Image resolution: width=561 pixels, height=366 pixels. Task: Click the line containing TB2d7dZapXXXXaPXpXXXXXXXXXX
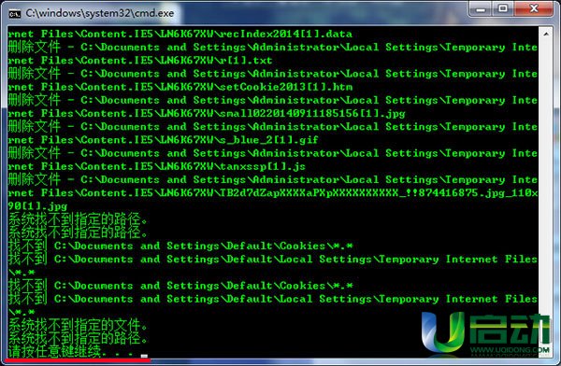[x=273, y=192]
